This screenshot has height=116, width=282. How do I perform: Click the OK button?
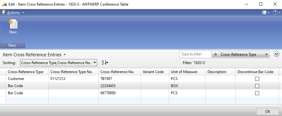[x=268, y=112]
